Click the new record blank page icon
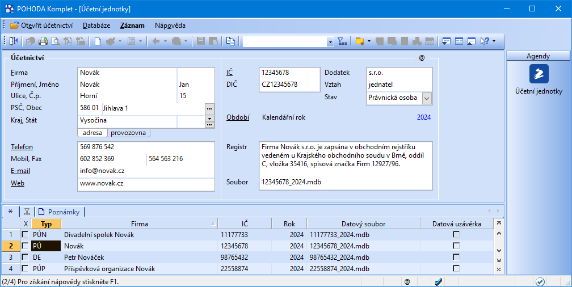Viewport: 572px width, 287px height. [x=98, y=41]
